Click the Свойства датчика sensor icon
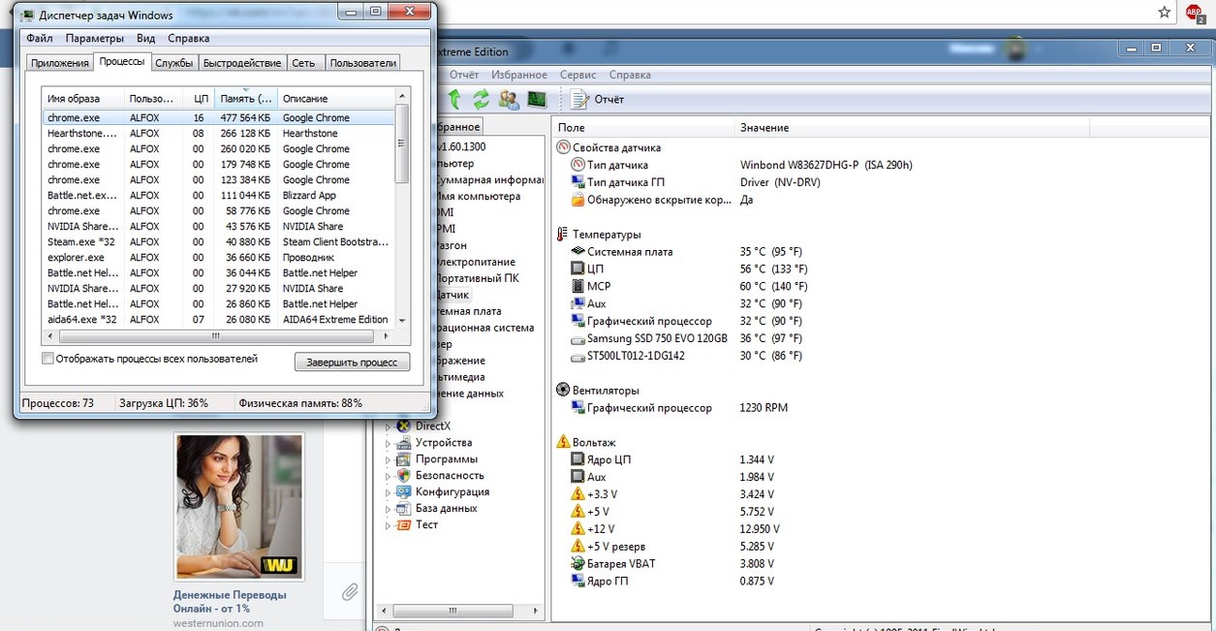1216x631 pixels. pyautogui.click(x=563, y=147)
